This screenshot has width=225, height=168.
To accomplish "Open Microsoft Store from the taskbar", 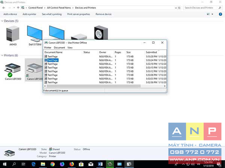I will [81, 164].
